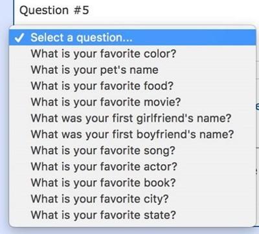Click 'girlfriend's' text in the dropdown
259x234 pixels.
163,119
